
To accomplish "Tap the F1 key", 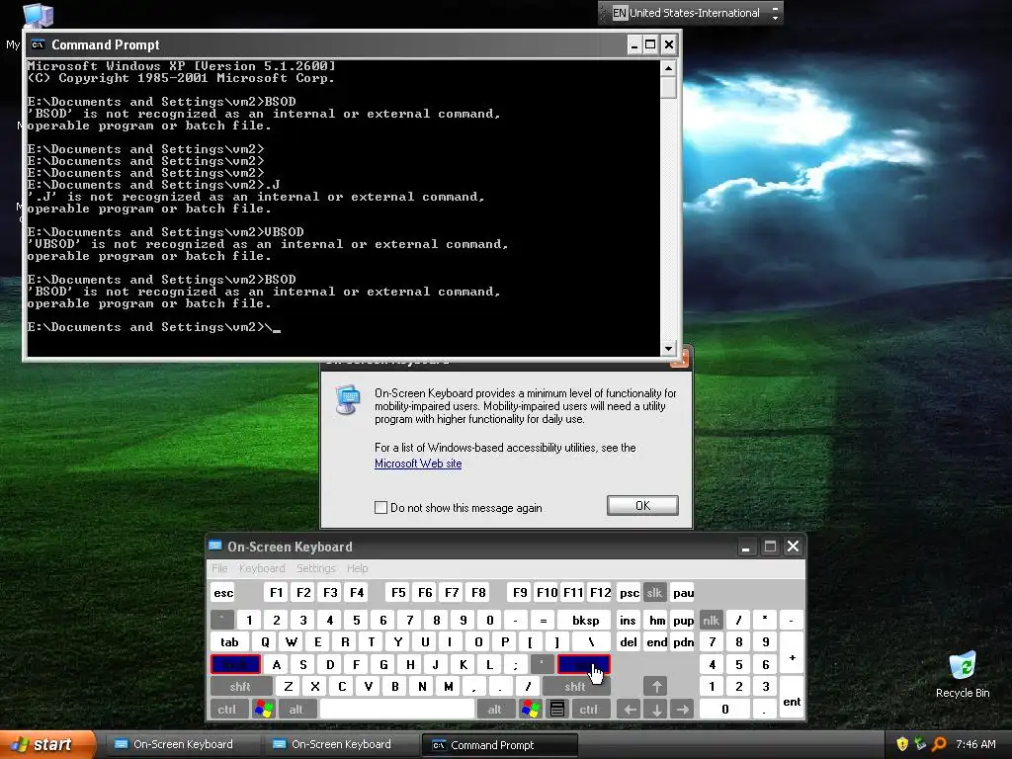I will tap(277, 593).
